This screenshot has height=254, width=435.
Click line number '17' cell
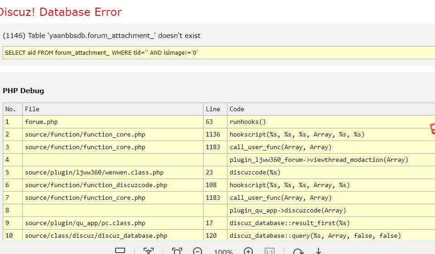coord(215,223)
